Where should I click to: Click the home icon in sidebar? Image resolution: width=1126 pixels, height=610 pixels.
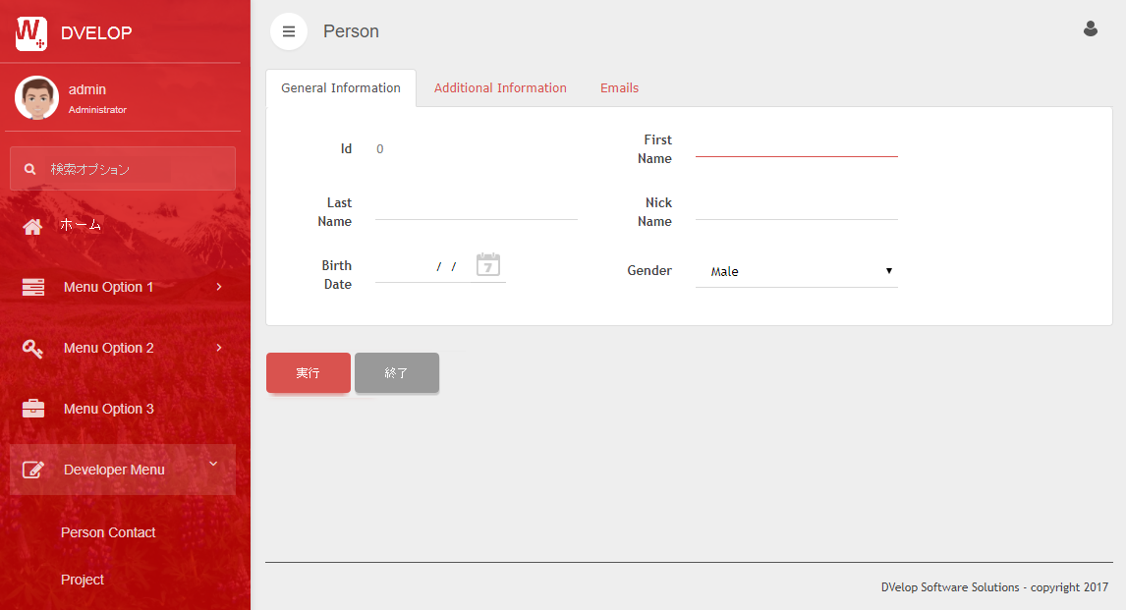[32, 226]
